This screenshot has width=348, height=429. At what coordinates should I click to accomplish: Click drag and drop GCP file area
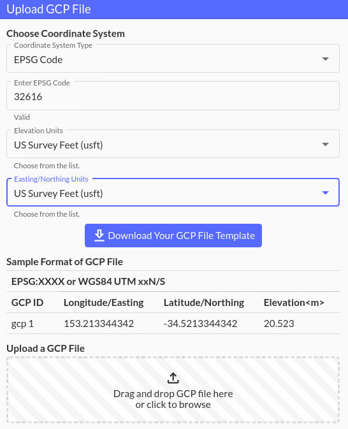tap(173, 390)
